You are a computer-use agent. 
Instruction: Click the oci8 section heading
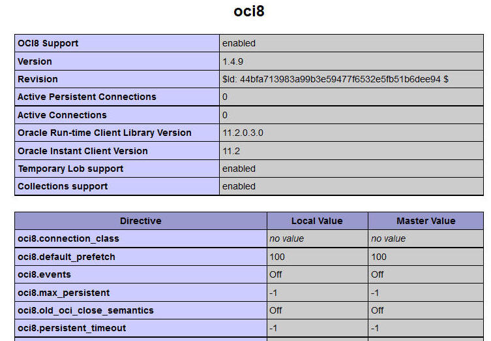coord(249,11)
